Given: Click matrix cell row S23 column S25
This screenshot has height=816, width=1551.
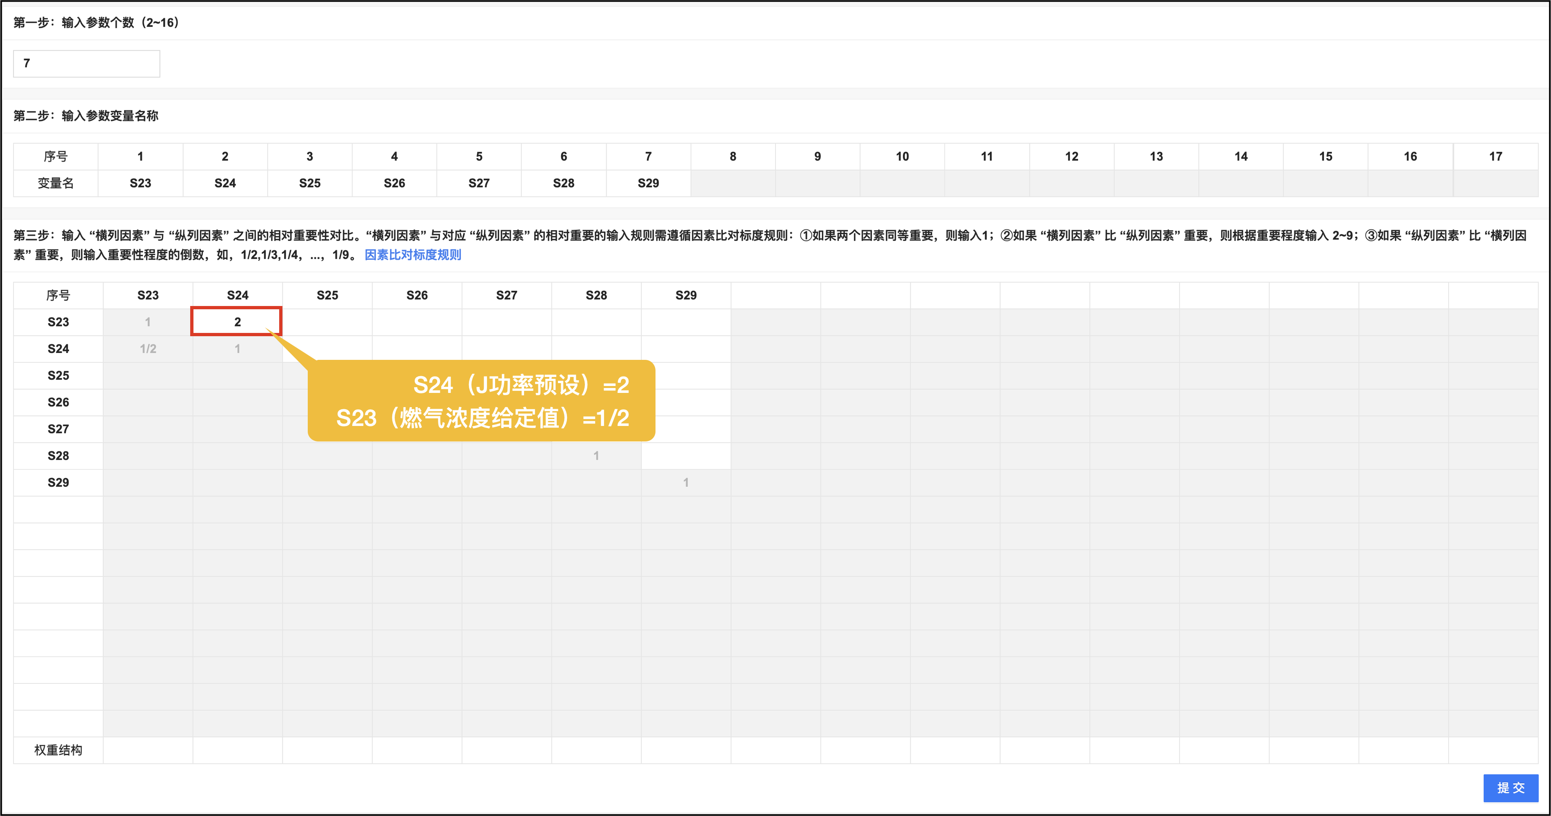Looking at the screenshot, I should (x=327, y=322).
